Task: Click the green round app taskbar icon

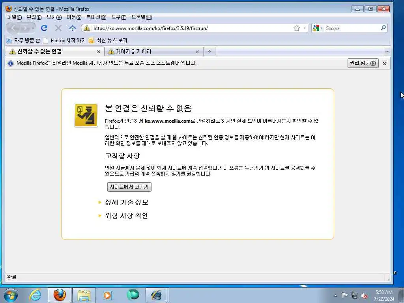Action: pyautogui.click(x=133, y=295)
